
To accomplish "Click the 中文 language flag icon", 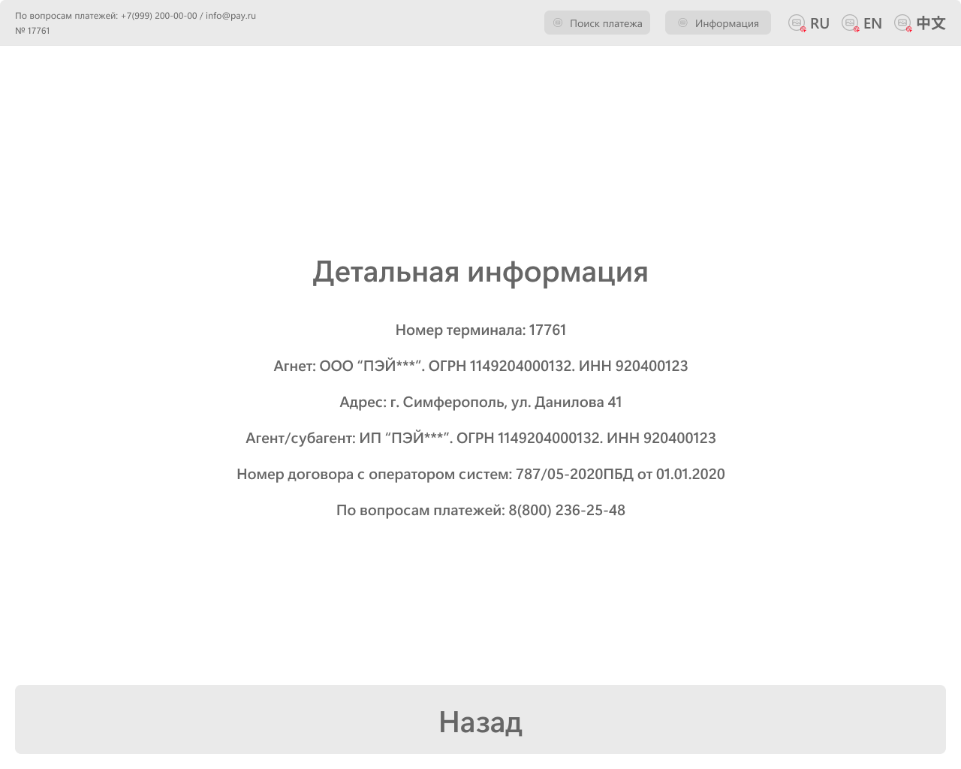I will pyautogui.click(x=901, y=23).
